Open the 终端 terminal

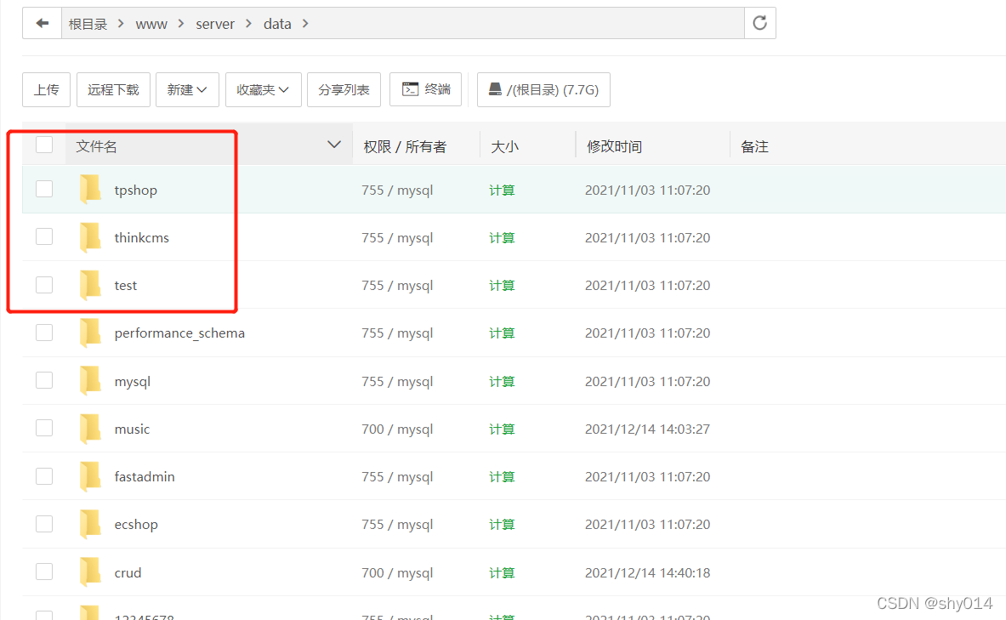[x=426, y=89]
